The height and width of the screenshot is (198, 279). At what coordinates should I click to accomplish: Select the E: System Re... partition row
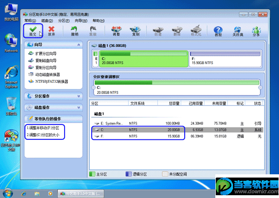(178, 123)
